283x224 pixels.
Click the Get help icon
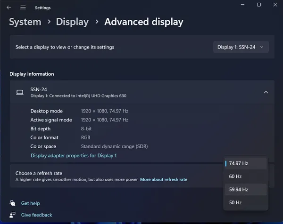tap(12, 203)
